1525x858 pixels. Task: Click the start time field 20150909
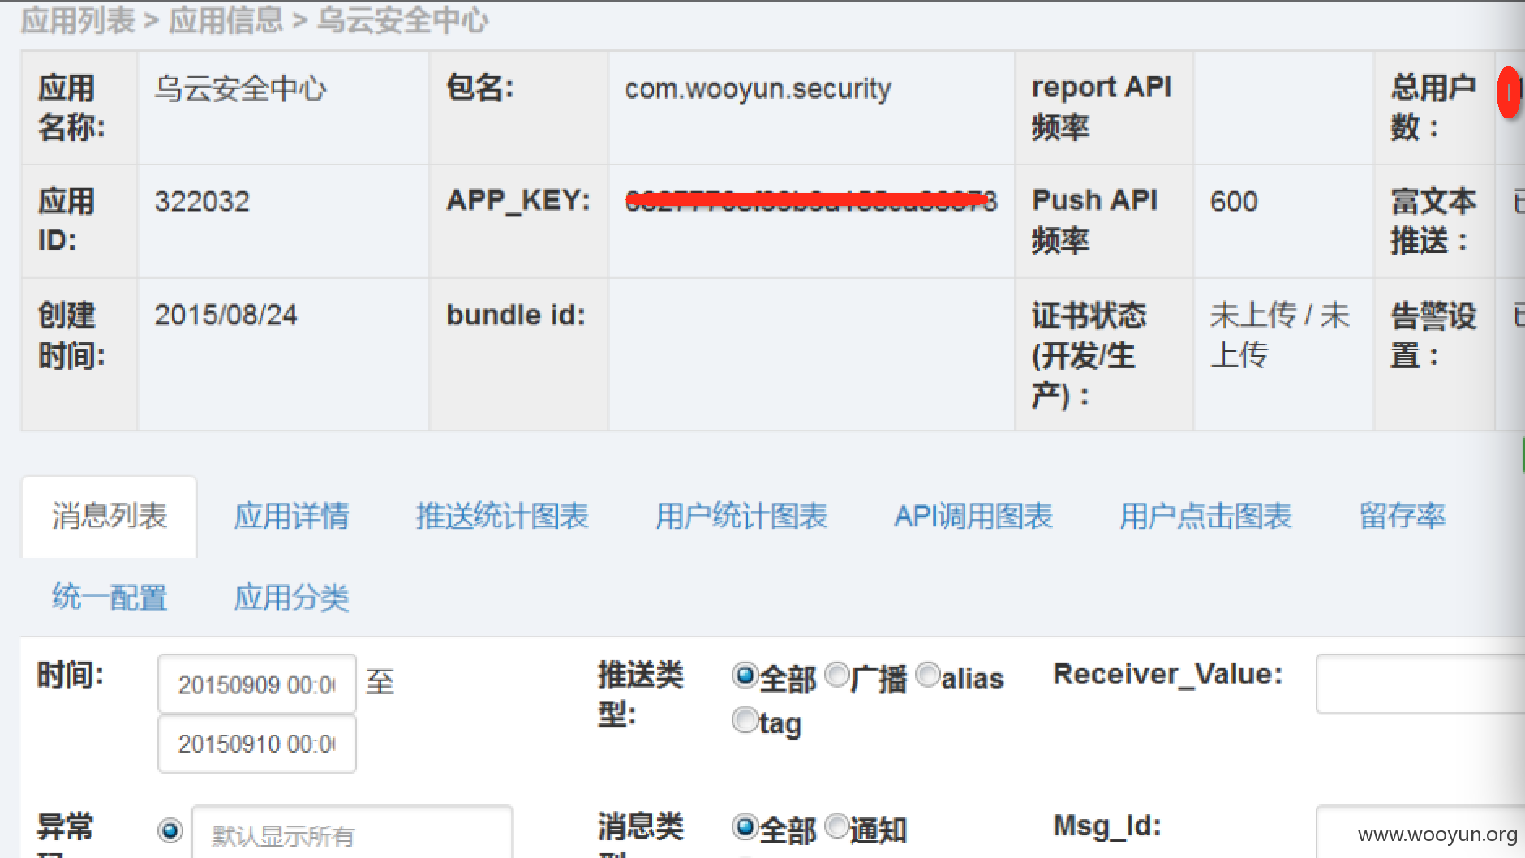(257, 684)
